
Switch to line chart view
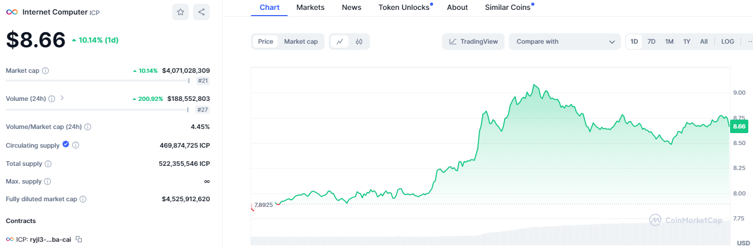340,42
